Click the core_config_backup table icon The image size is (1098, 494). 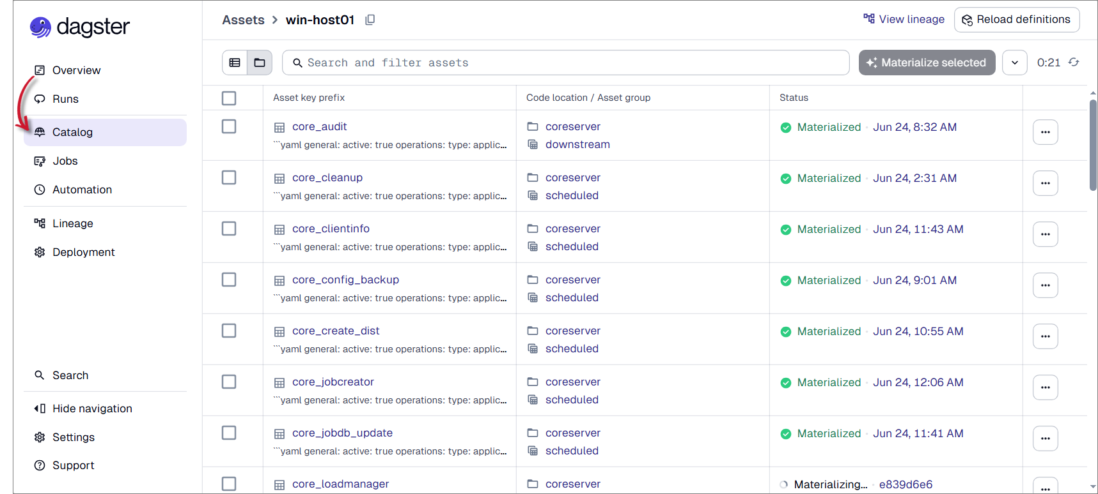pos(279,280)
